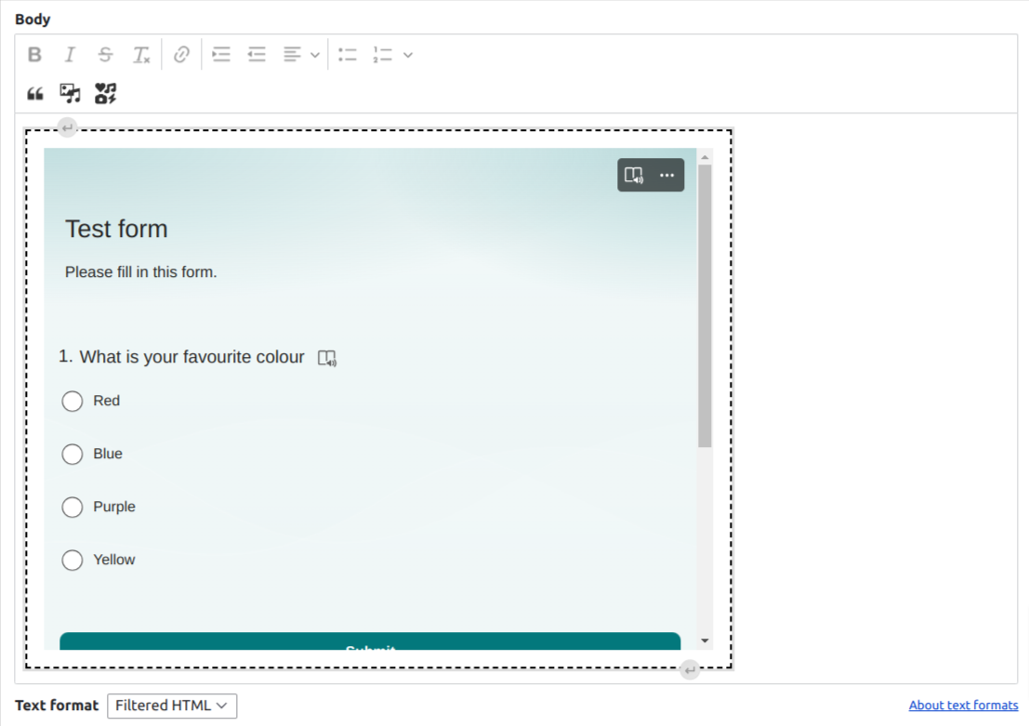This screenshot has height=726, width=1029.
Task: Choose Purple as favourite colour
Action: [72, 507]
